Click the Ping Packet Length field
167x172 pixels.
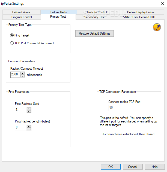coord(21,128)
